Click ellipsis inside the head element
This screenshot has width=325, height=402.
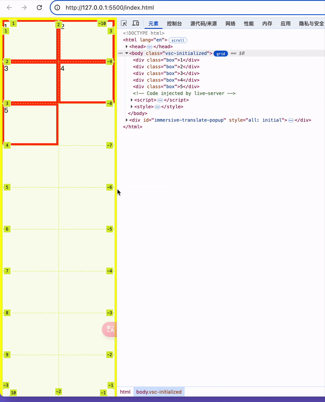(149, 47)
